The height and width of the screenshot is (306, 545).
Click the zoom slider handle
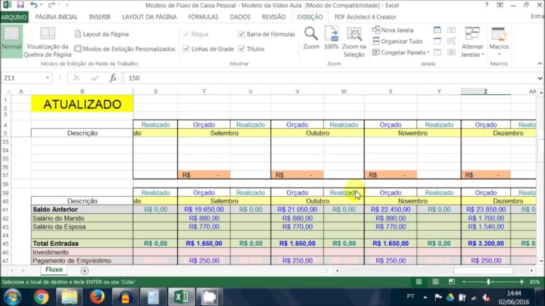(x=489, y=282)
